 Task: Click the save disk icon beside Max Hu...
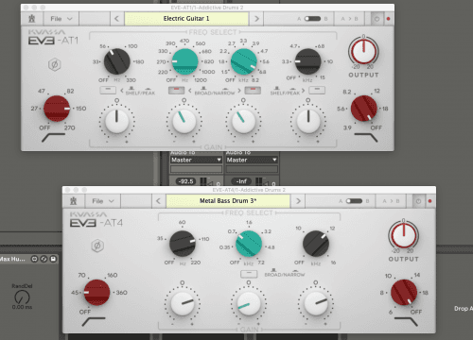click(x=53, y=259)
